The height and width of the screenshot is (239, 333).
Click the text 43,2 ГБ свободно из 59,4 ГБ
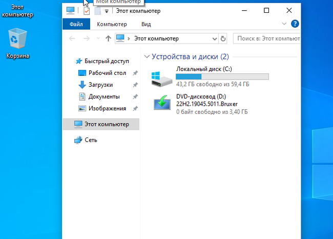[213, 84]
